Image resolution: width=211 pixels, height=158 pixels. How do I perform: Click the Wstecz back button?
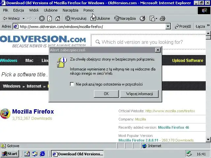pyautogui.click(x=11, y=18)
